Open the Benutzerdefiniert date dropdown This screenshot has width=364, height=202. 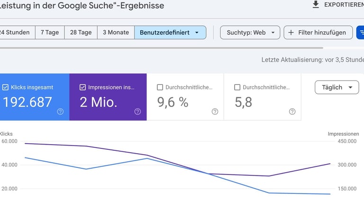[170, 33]
